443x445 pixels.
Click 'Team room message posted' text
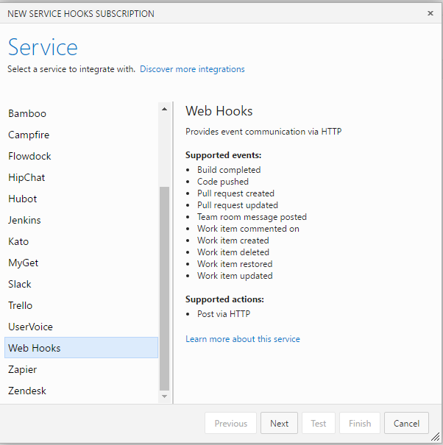pyautogui.click(x=252, y=217)
